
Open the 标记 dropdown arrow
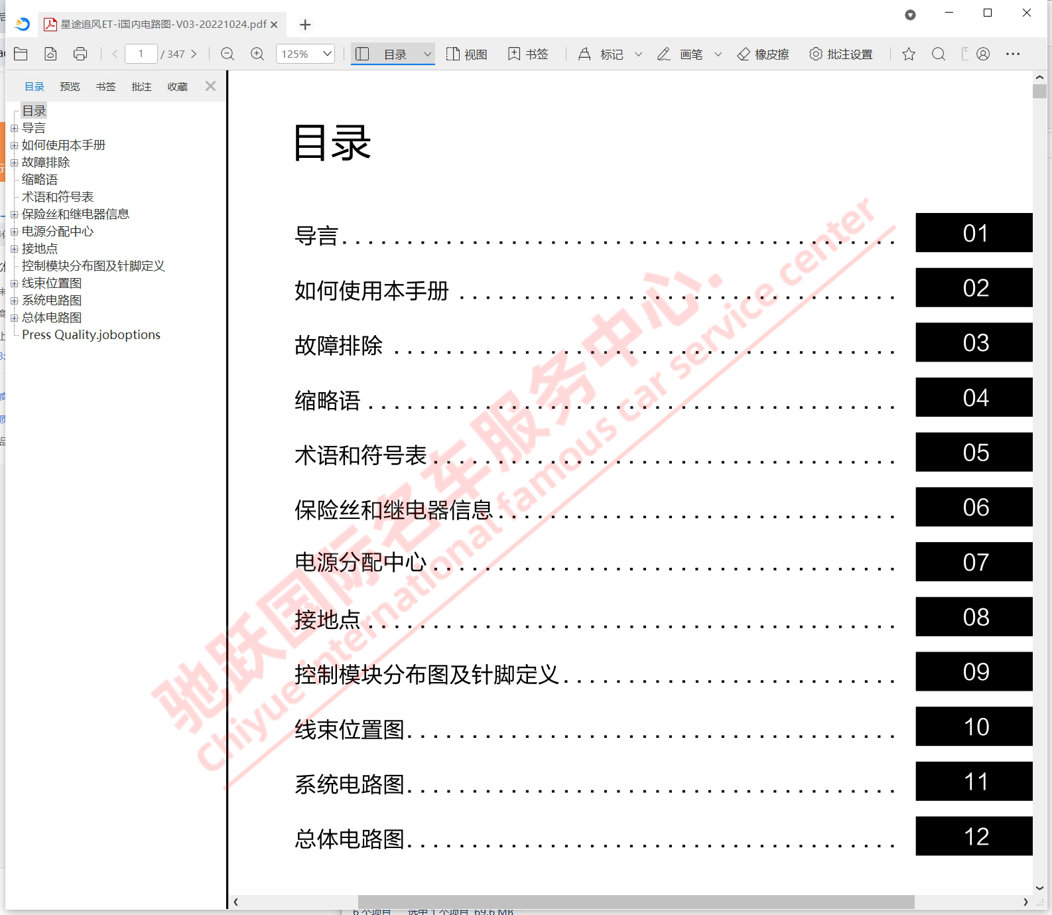638,54
